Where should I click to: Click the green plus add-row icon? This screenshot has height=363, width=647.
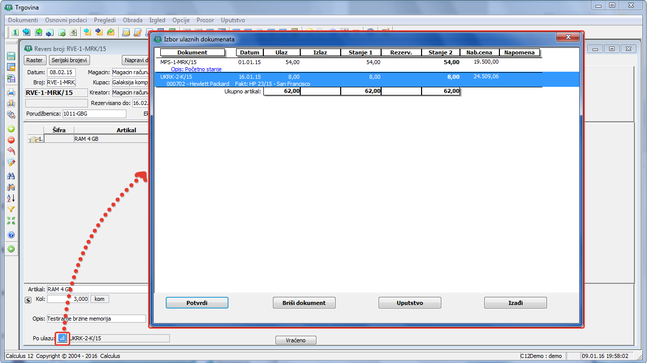click(x=11, y=129)
